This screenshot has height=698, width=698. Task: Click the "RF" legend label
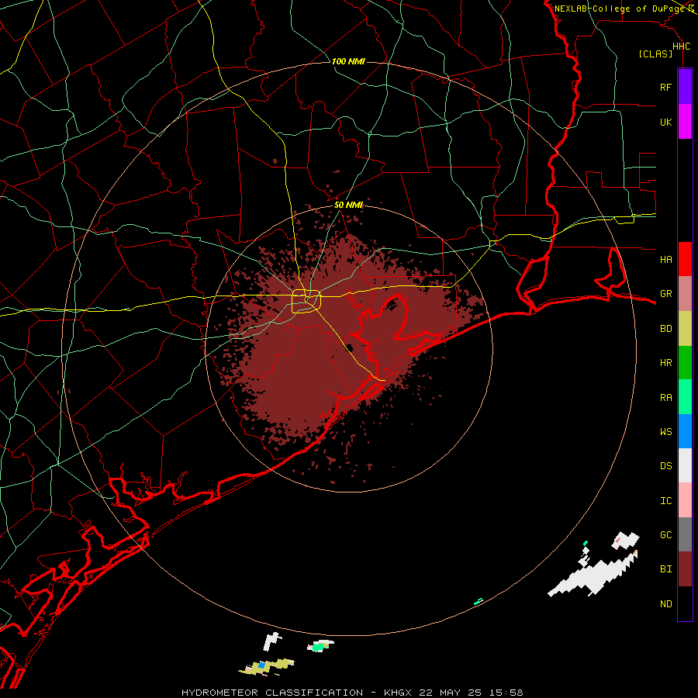click(665, 87)
